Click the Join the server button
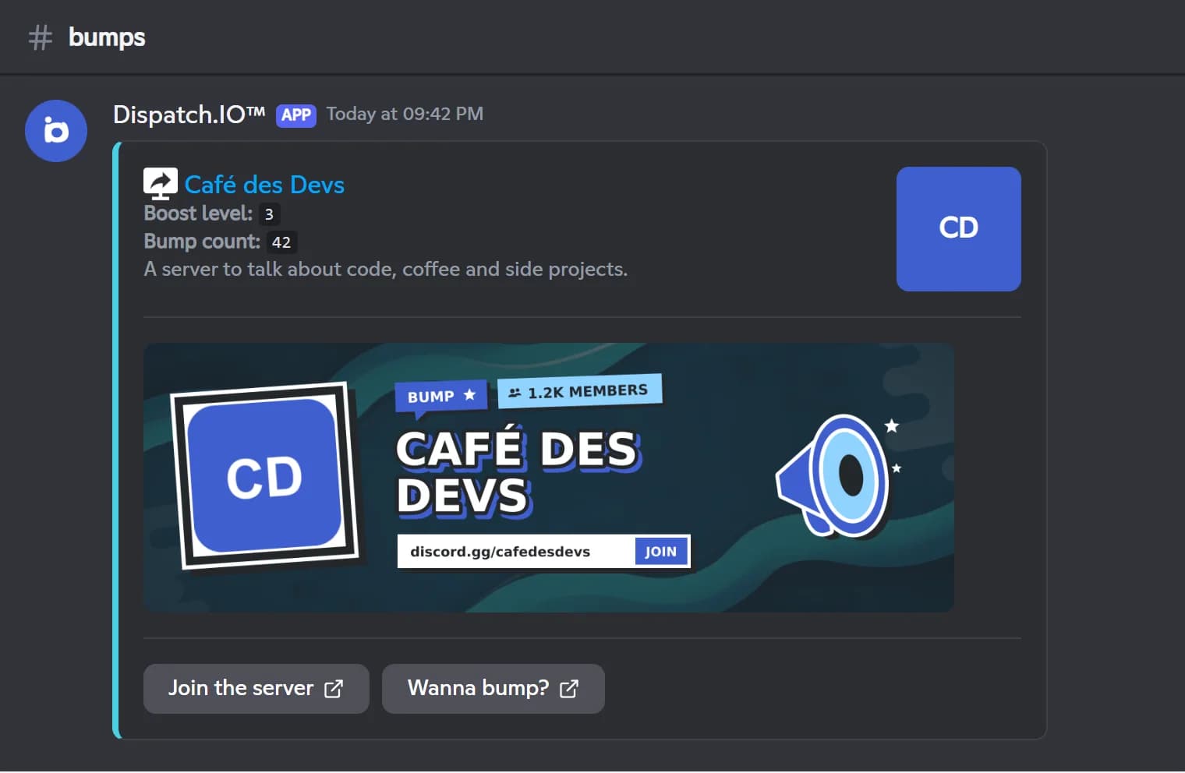The height and width of the screenshot is (773, 1185). pos(256,689)
